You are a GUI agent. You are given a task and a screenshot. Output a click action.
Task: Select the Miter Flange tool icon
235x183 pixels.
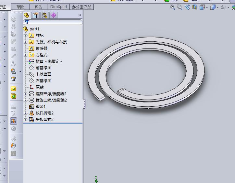pos(13,41)
